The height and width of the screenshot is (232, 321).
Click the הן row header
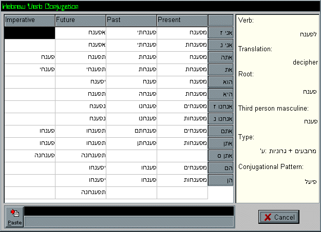click(221, 180)
